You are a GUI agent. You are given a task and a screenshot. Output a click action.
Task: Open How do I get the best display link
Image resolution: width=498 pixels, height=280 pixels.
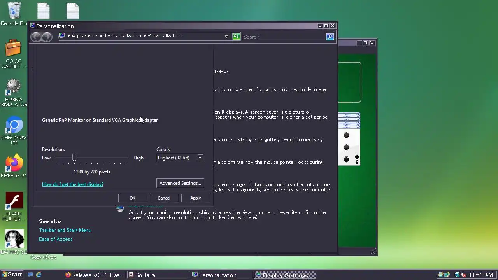click(73, 184)
